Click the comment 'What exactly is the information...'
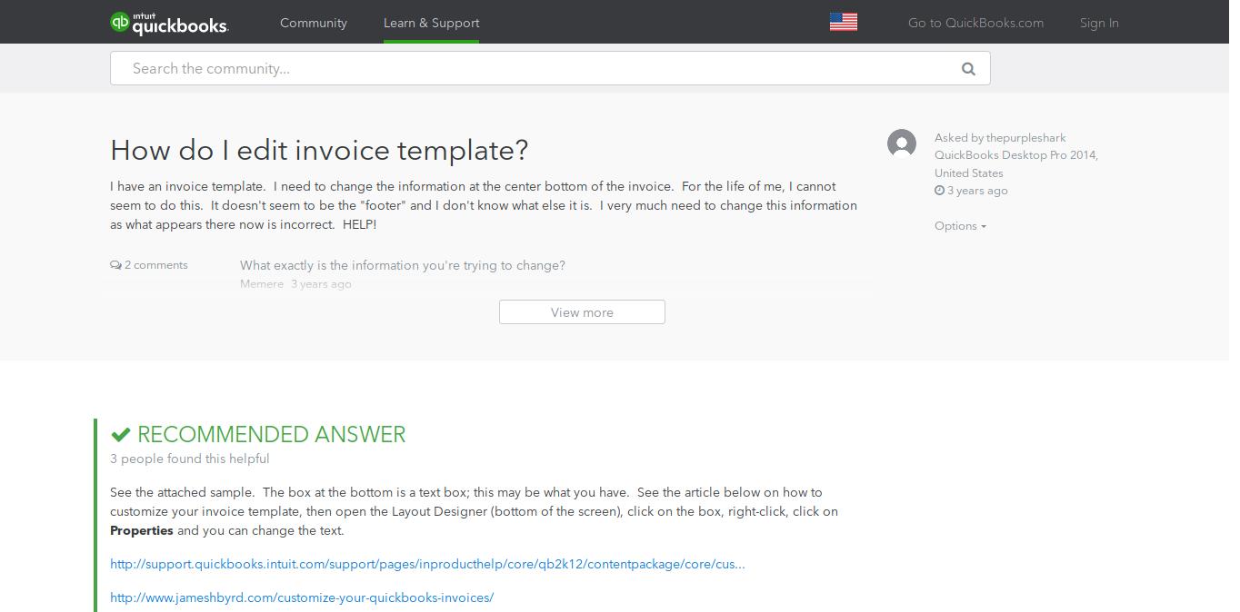Viewport: 1240px width, 612px height. 403,265
